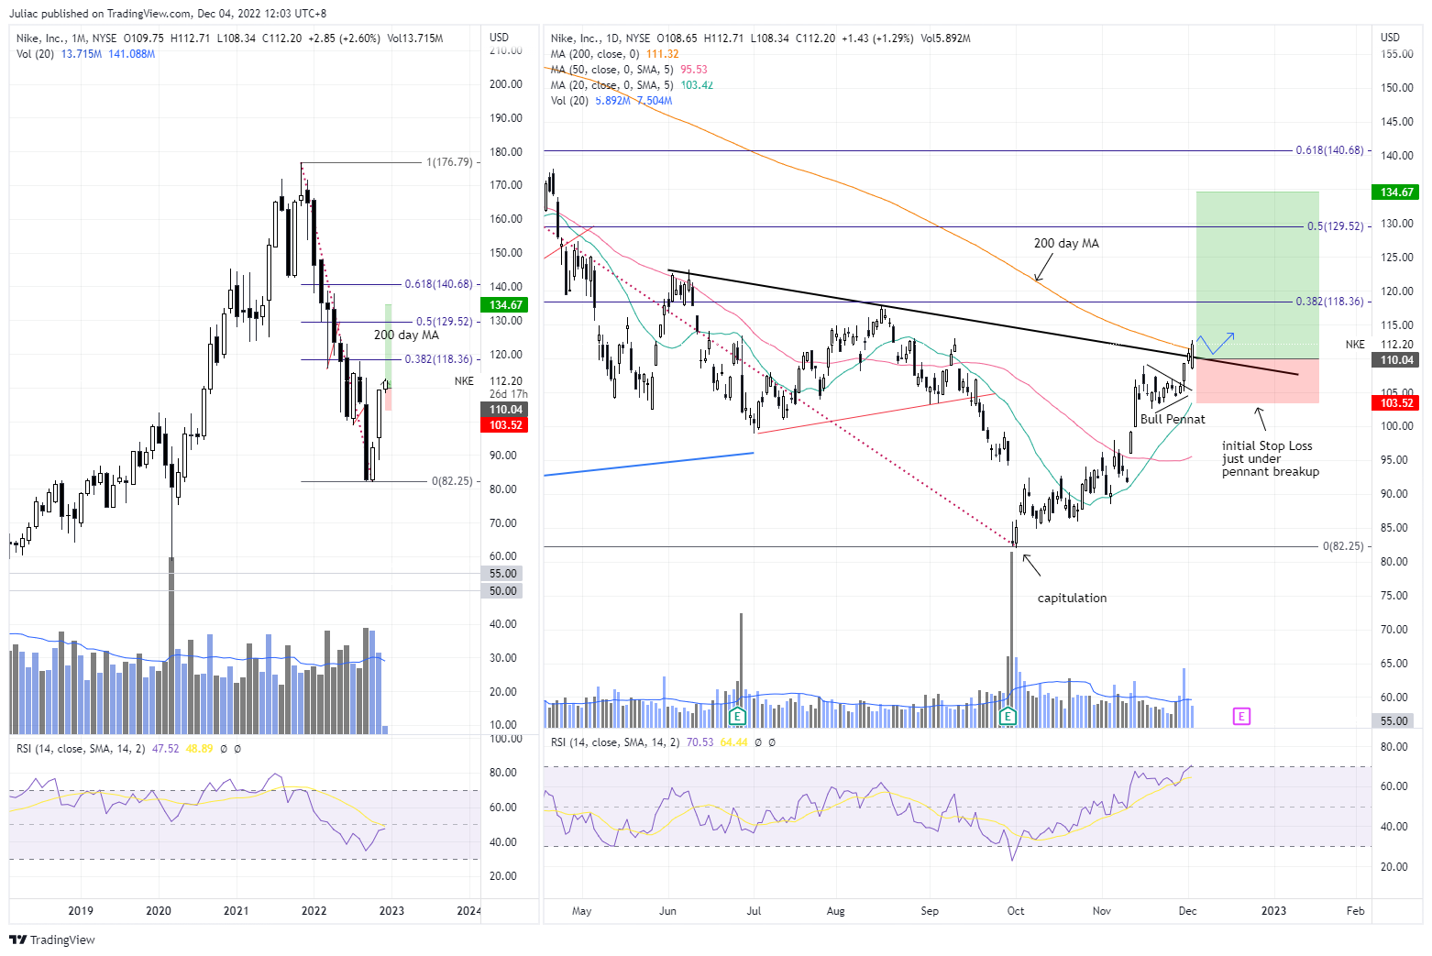This screenshot has width=1432, height=956.
Task: Click the '200 day MA' label on monthly chart
Action: [x=406, y=335]
